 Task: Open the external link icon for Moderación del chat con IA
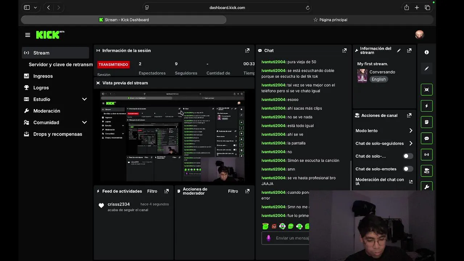pos(411,182)
